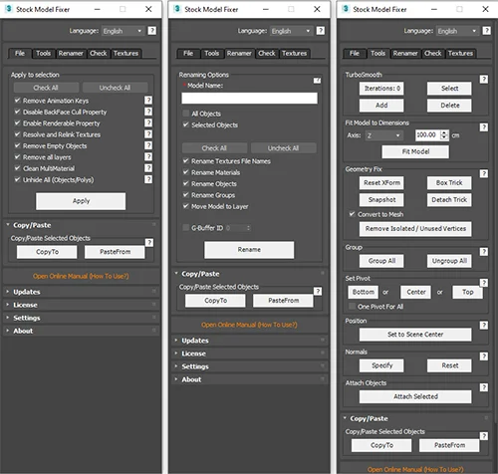Open help icon next to Set Pivot

pos(484,283)
